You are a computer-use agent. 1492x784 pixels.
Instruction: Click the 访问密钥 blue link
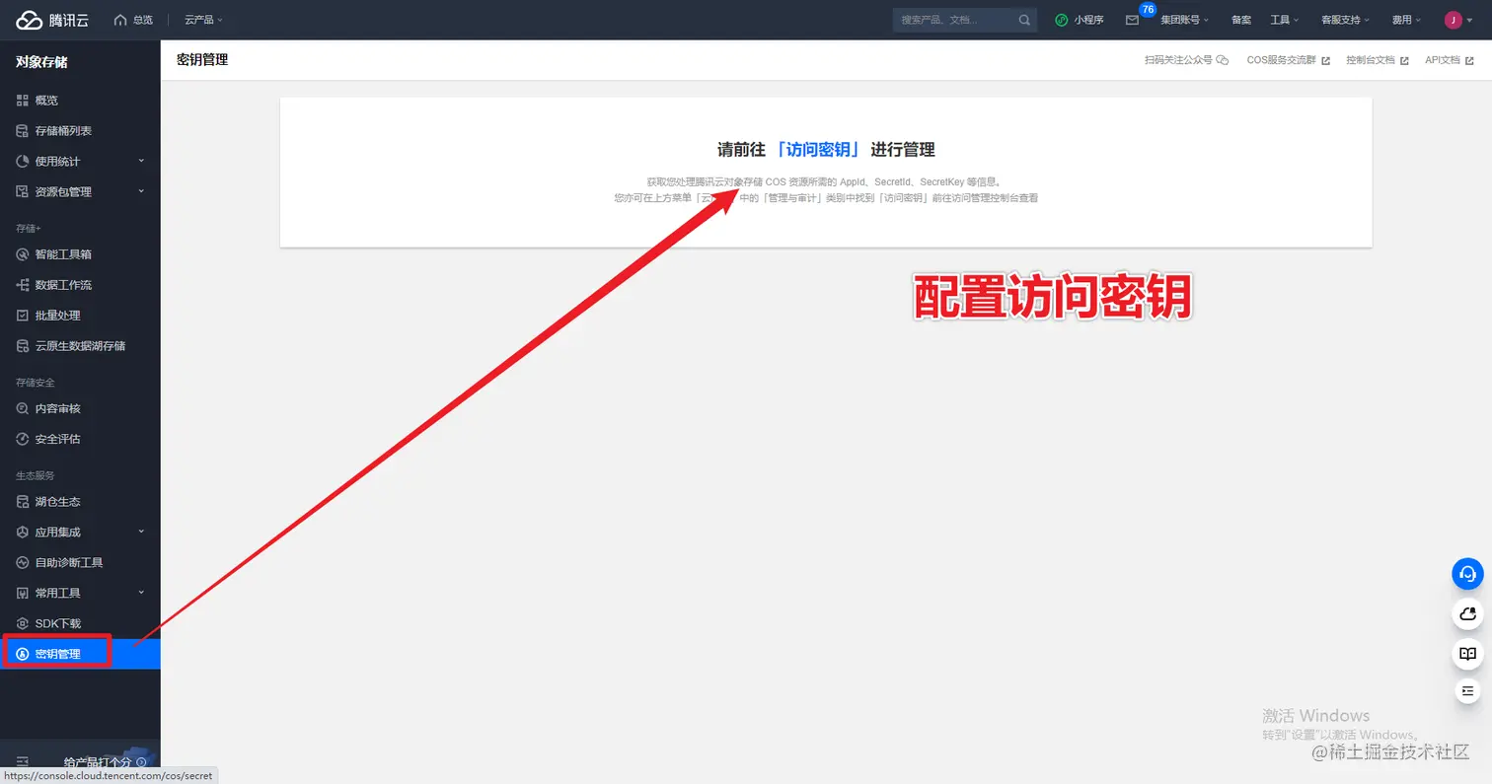coord(818,150)
